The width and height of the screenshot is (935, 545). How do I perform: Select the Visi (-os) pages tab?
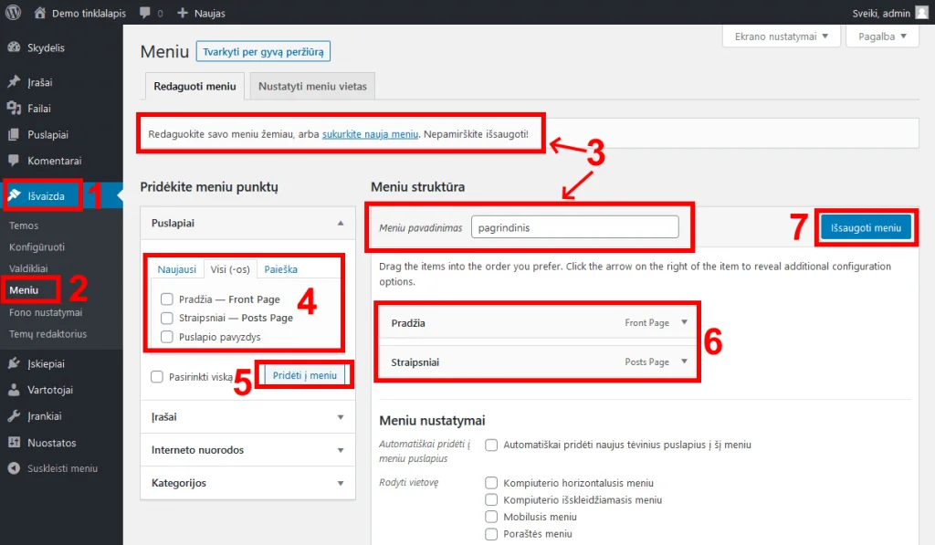point(230,269)
